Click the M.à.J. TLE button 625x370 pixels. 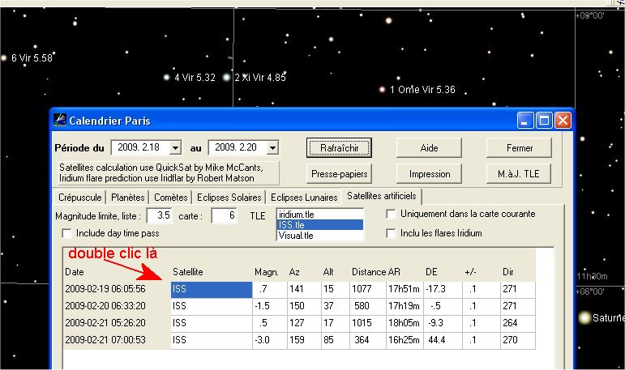[519, 174]
